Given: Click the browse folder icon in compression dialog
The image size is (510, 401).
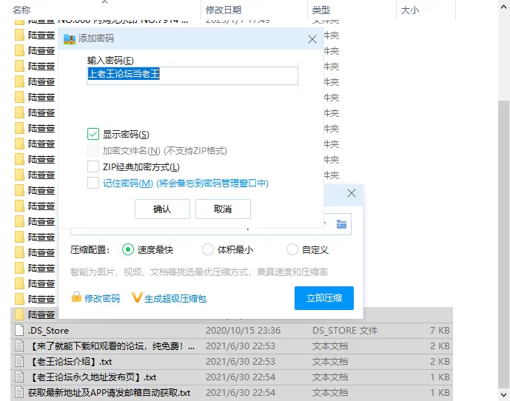Looking at the screenshot, I should point(341,224).
